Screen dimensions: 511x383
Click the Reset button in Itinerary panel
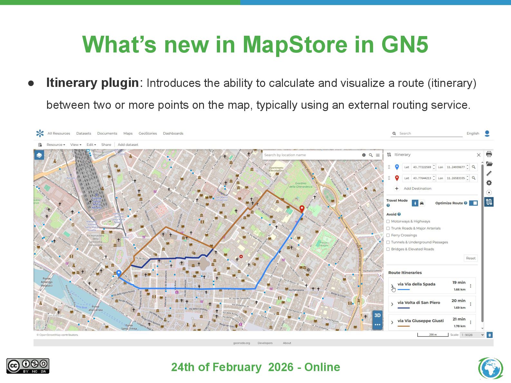[x=470, y=258]
